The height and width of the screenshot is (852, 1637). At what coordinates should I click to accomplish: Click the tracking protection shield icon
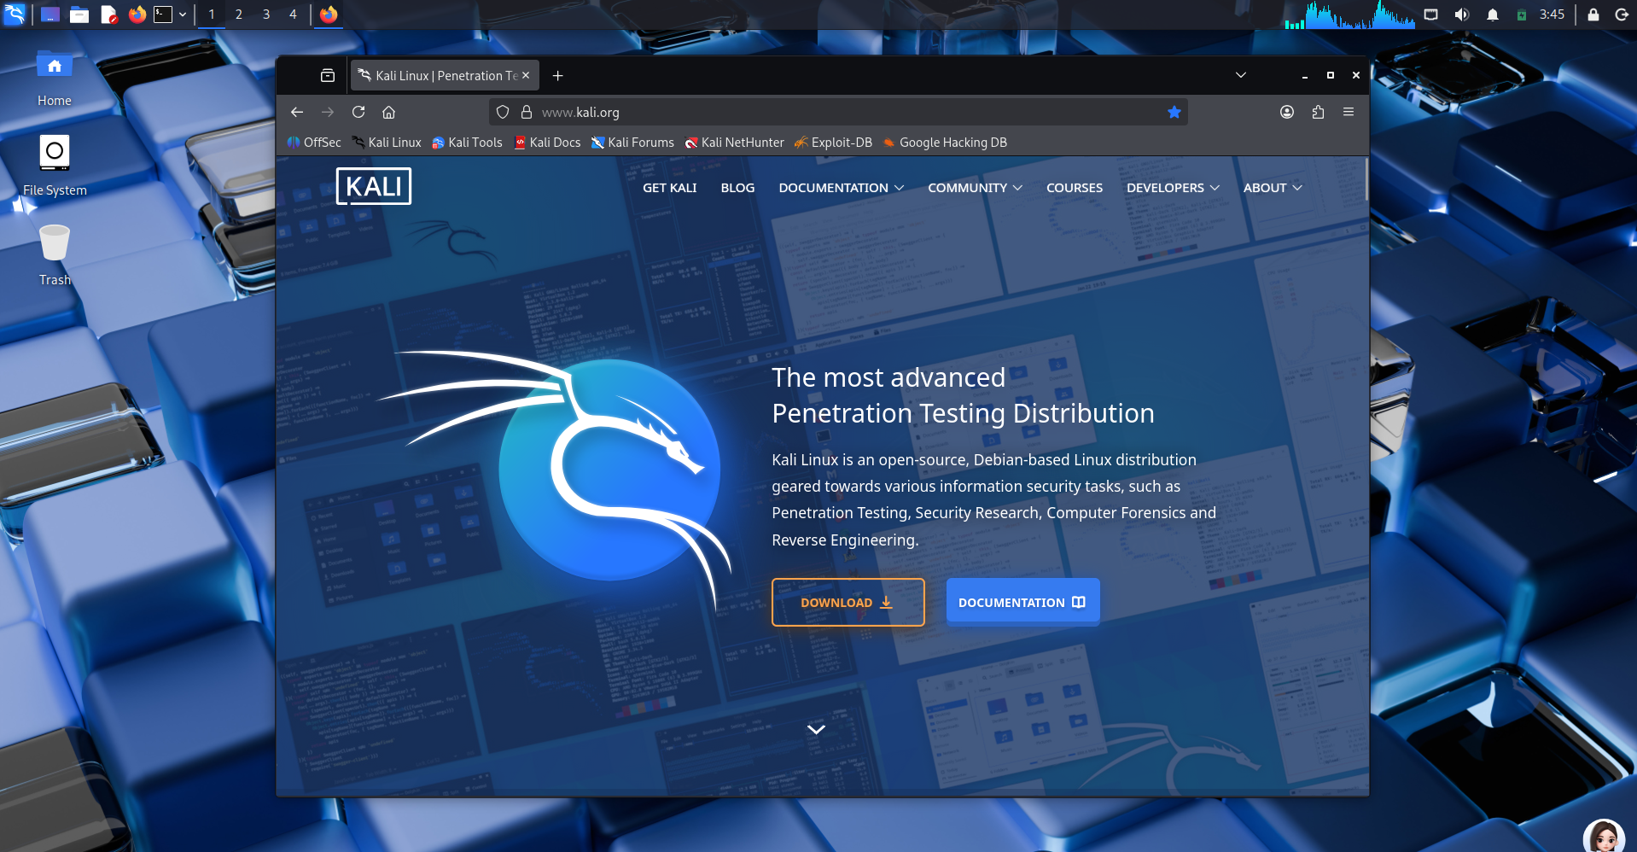(503, 112)
